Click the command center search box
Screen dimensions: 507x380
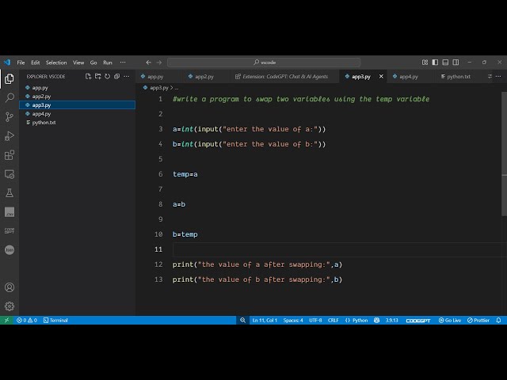(x=264, y=63)
